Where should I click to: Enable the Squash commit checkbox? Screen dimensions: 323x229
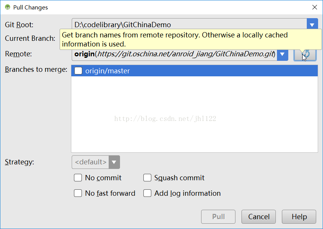coord(147,178)
